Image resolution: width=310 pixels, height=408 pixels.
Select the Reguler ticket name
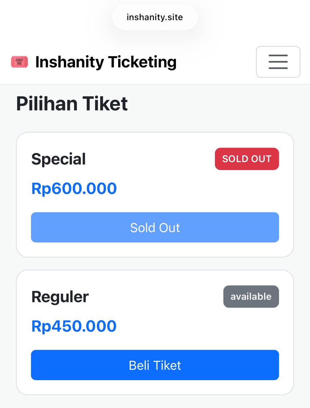(x=60, y=297)
